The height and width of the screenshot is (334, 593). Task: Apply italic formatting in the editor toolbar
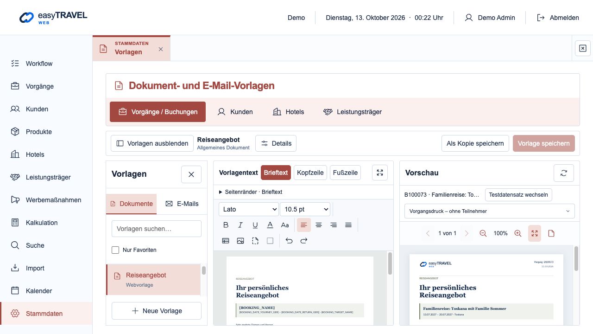pos(240,225)
